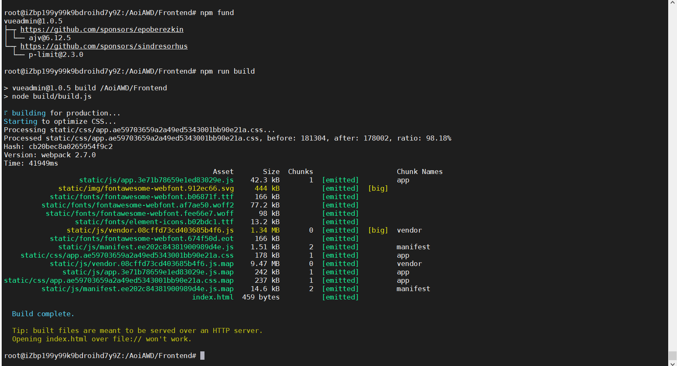Open the epoberezkin GitHub sponsors link

(x=102, y=29)
